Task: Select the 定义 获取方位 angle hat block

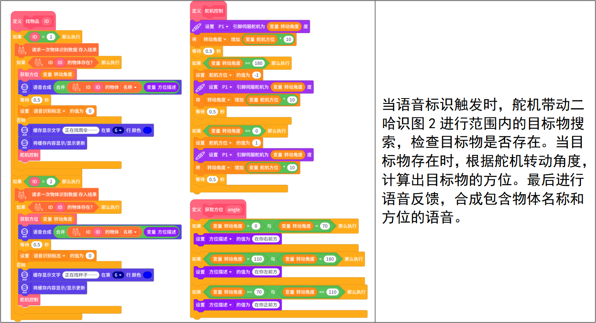Action: tap(197, 210)
